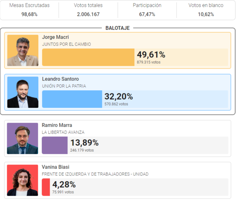The height and width of the screenshot is (202, 236).
Task: Select the Jorge Macri name heading
Action: pos(55,37)
